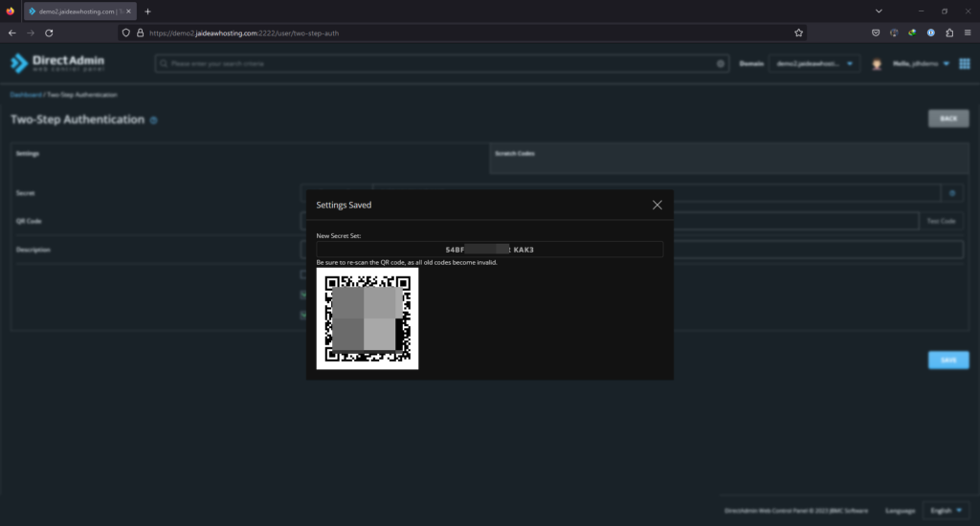
Task: Click the DirectAdmin logo
Action: pyautogui.click(x=57, y=63)
